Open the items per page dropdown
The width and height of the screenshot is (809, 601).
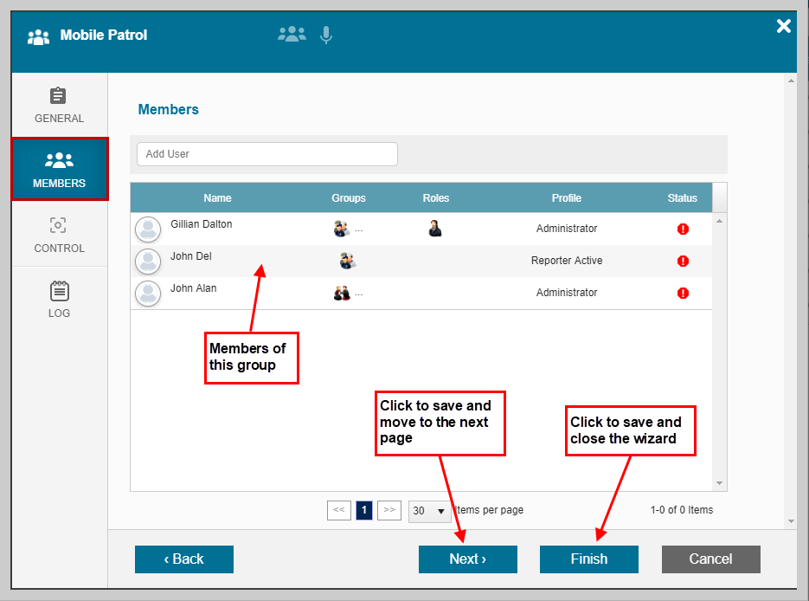429,511
